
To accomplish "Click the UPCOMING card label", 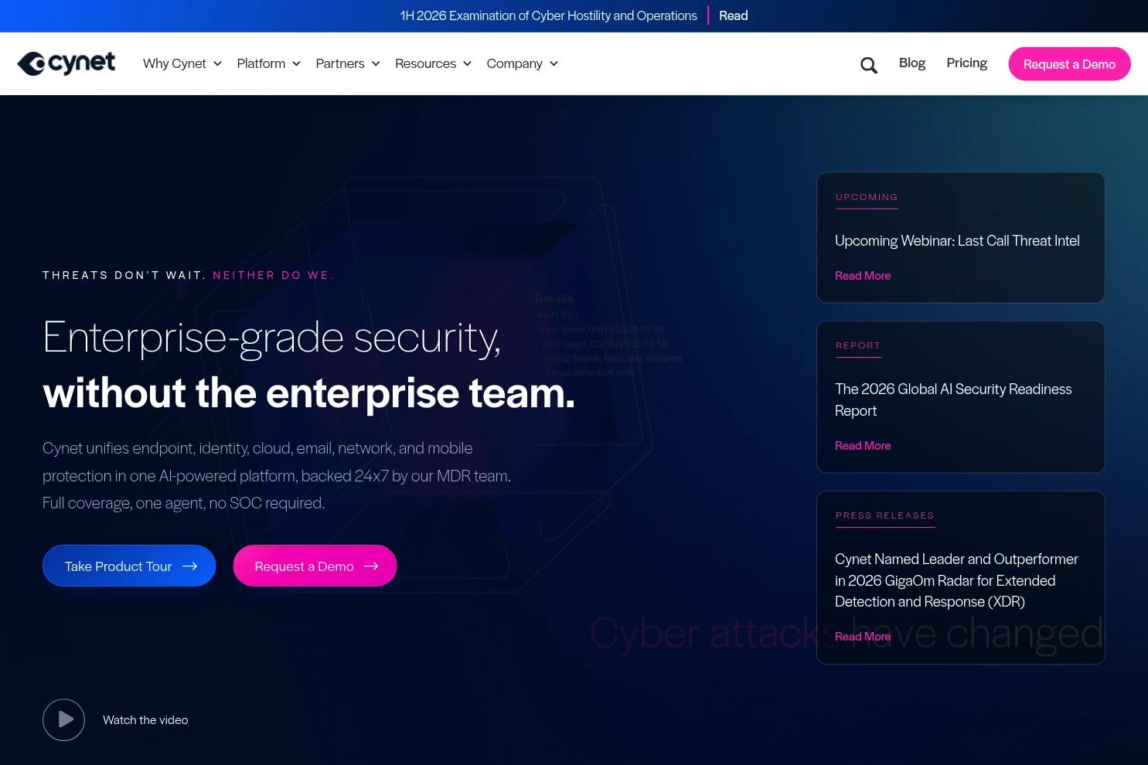I will point(867,197).
